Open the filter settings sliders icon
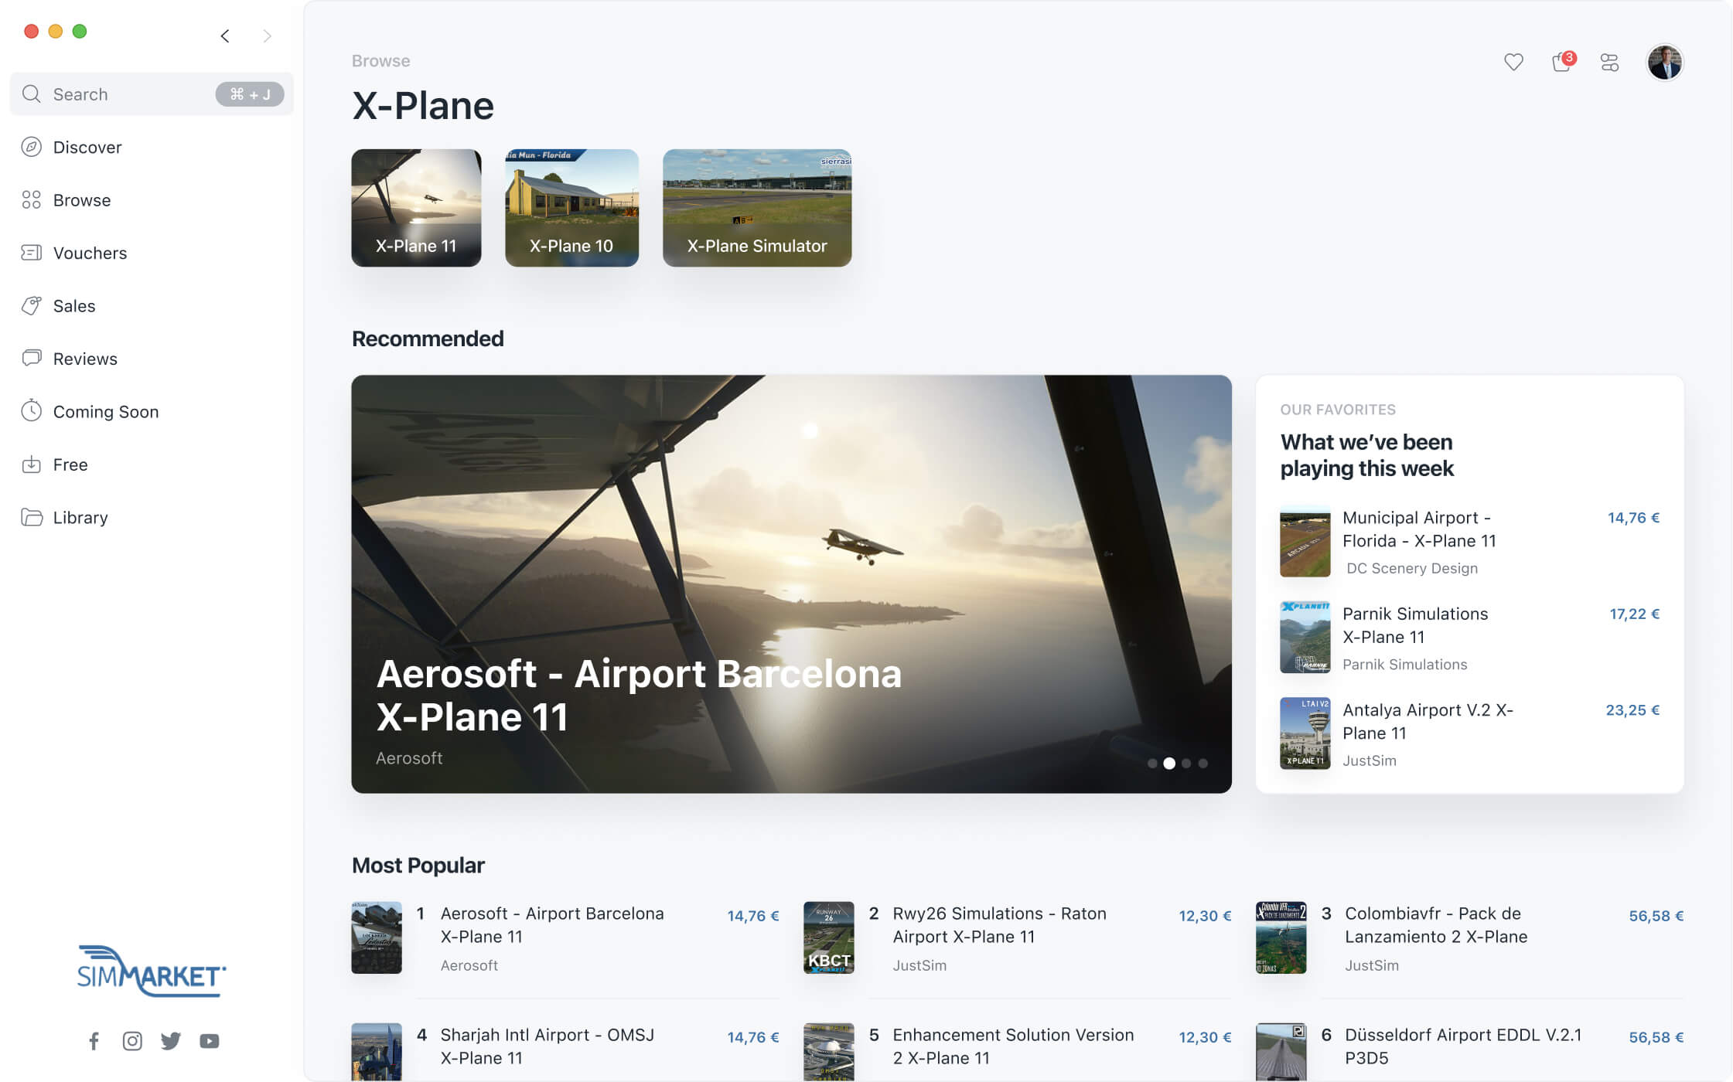 click(1609, 62)
